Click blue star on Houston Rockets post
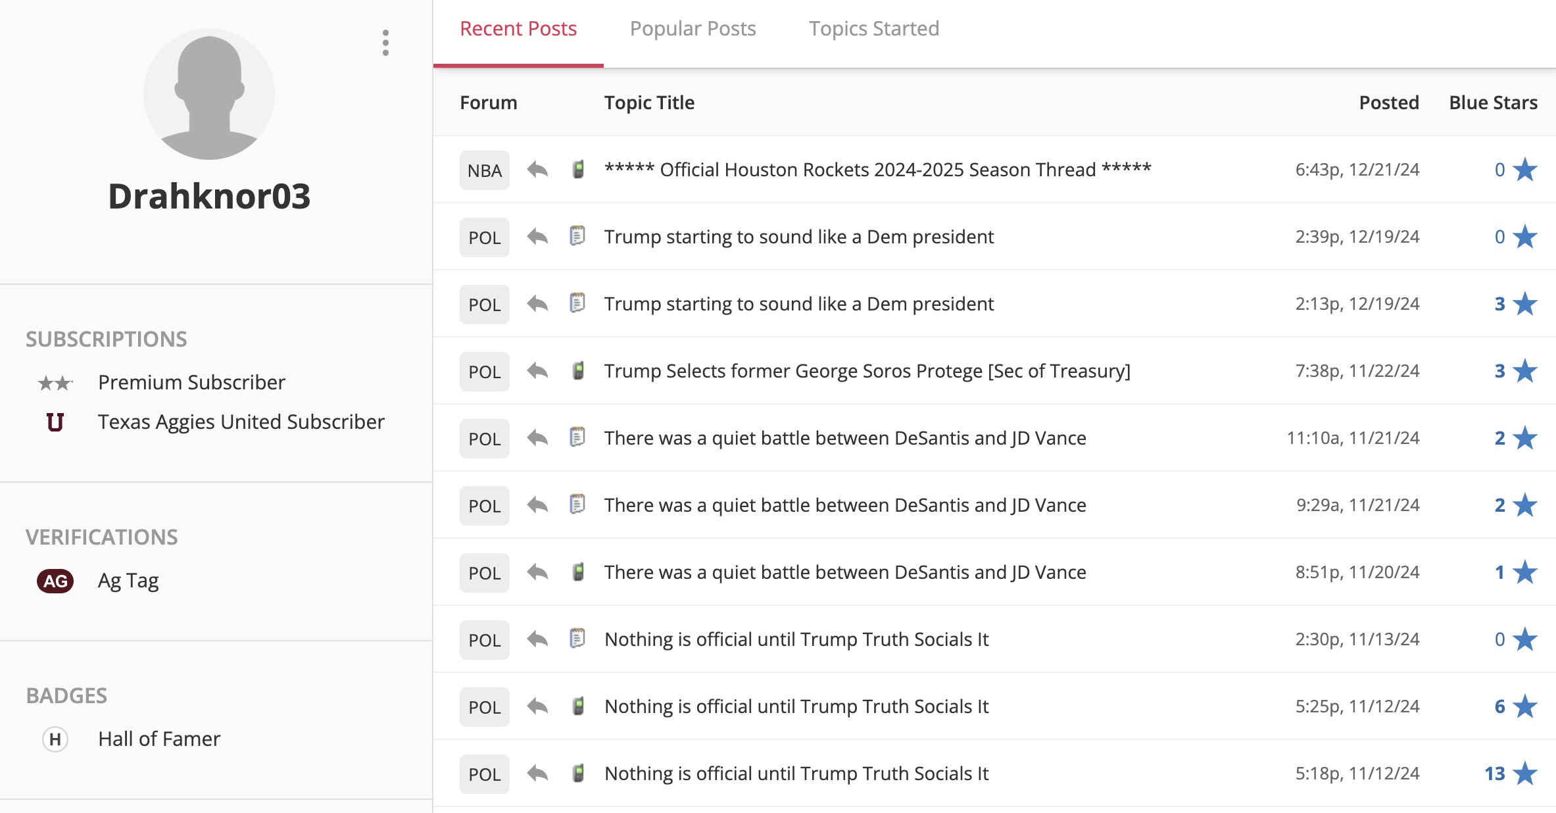This screenshot has height=813, width=1556. pos(1524,170)
